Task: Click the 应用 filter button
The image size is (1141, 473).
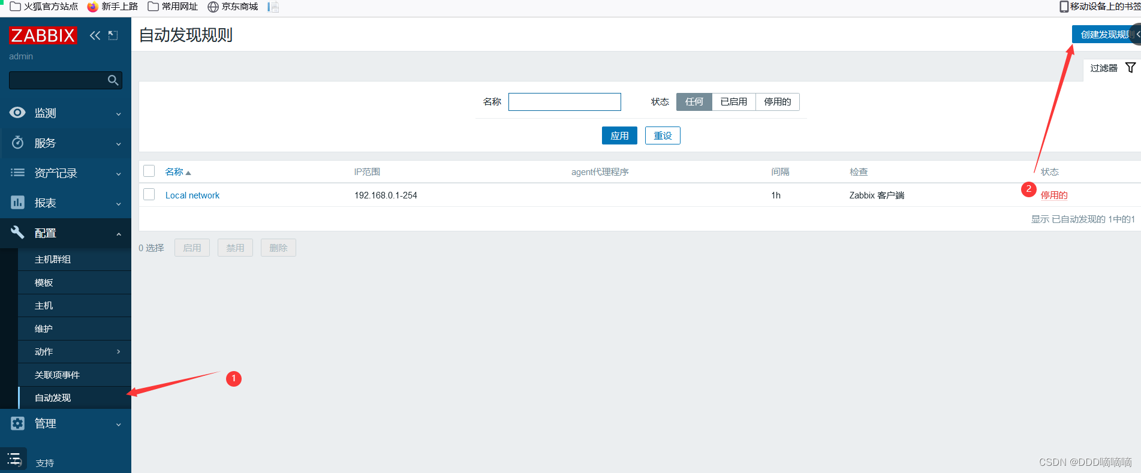Action: tap(619, 135)
